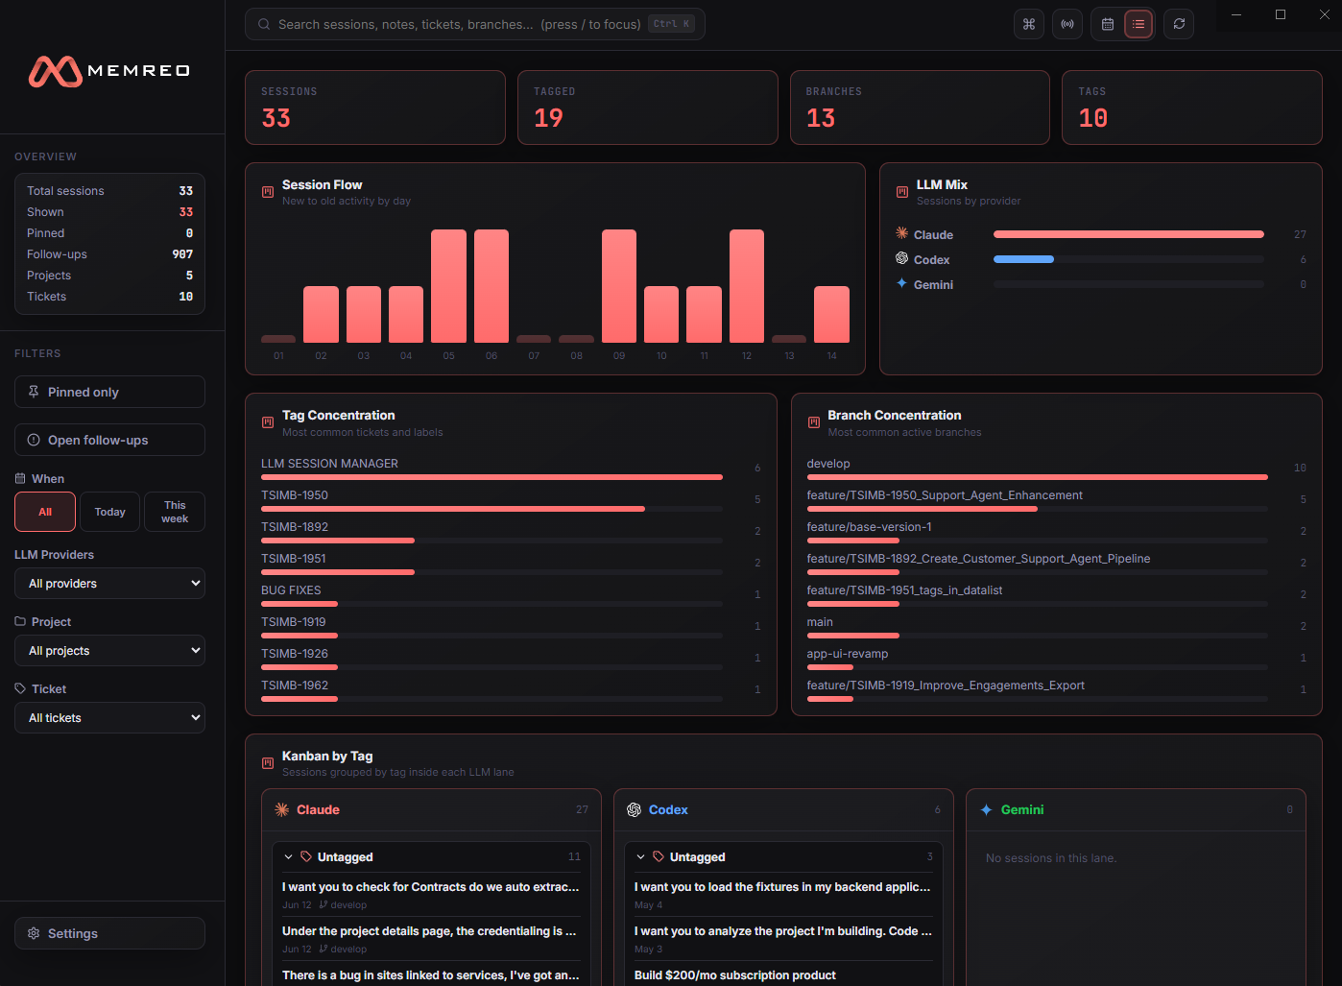
Task: Click the tag icon beside Ticket
Action: 20,688
